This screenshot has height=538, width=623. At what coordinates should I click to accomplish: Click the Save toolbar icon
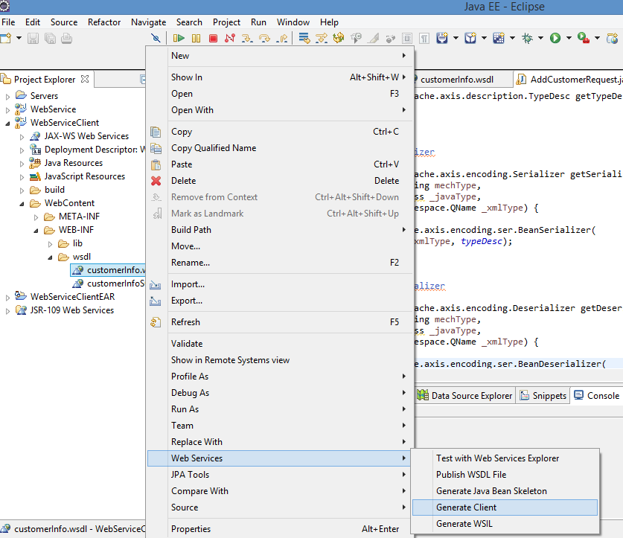pyautogui.click(x=33, y=38)
